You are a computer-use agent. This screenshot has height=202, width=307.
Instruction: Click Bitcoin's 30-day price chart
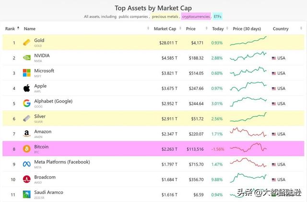[x=248, y=149]
